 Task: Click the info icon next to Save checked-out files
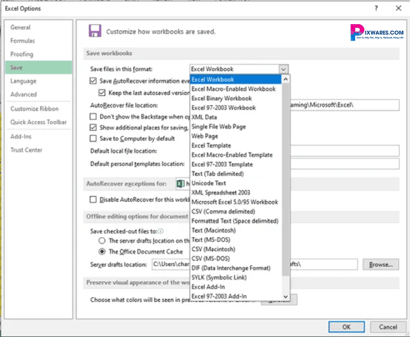pos(161,231)
